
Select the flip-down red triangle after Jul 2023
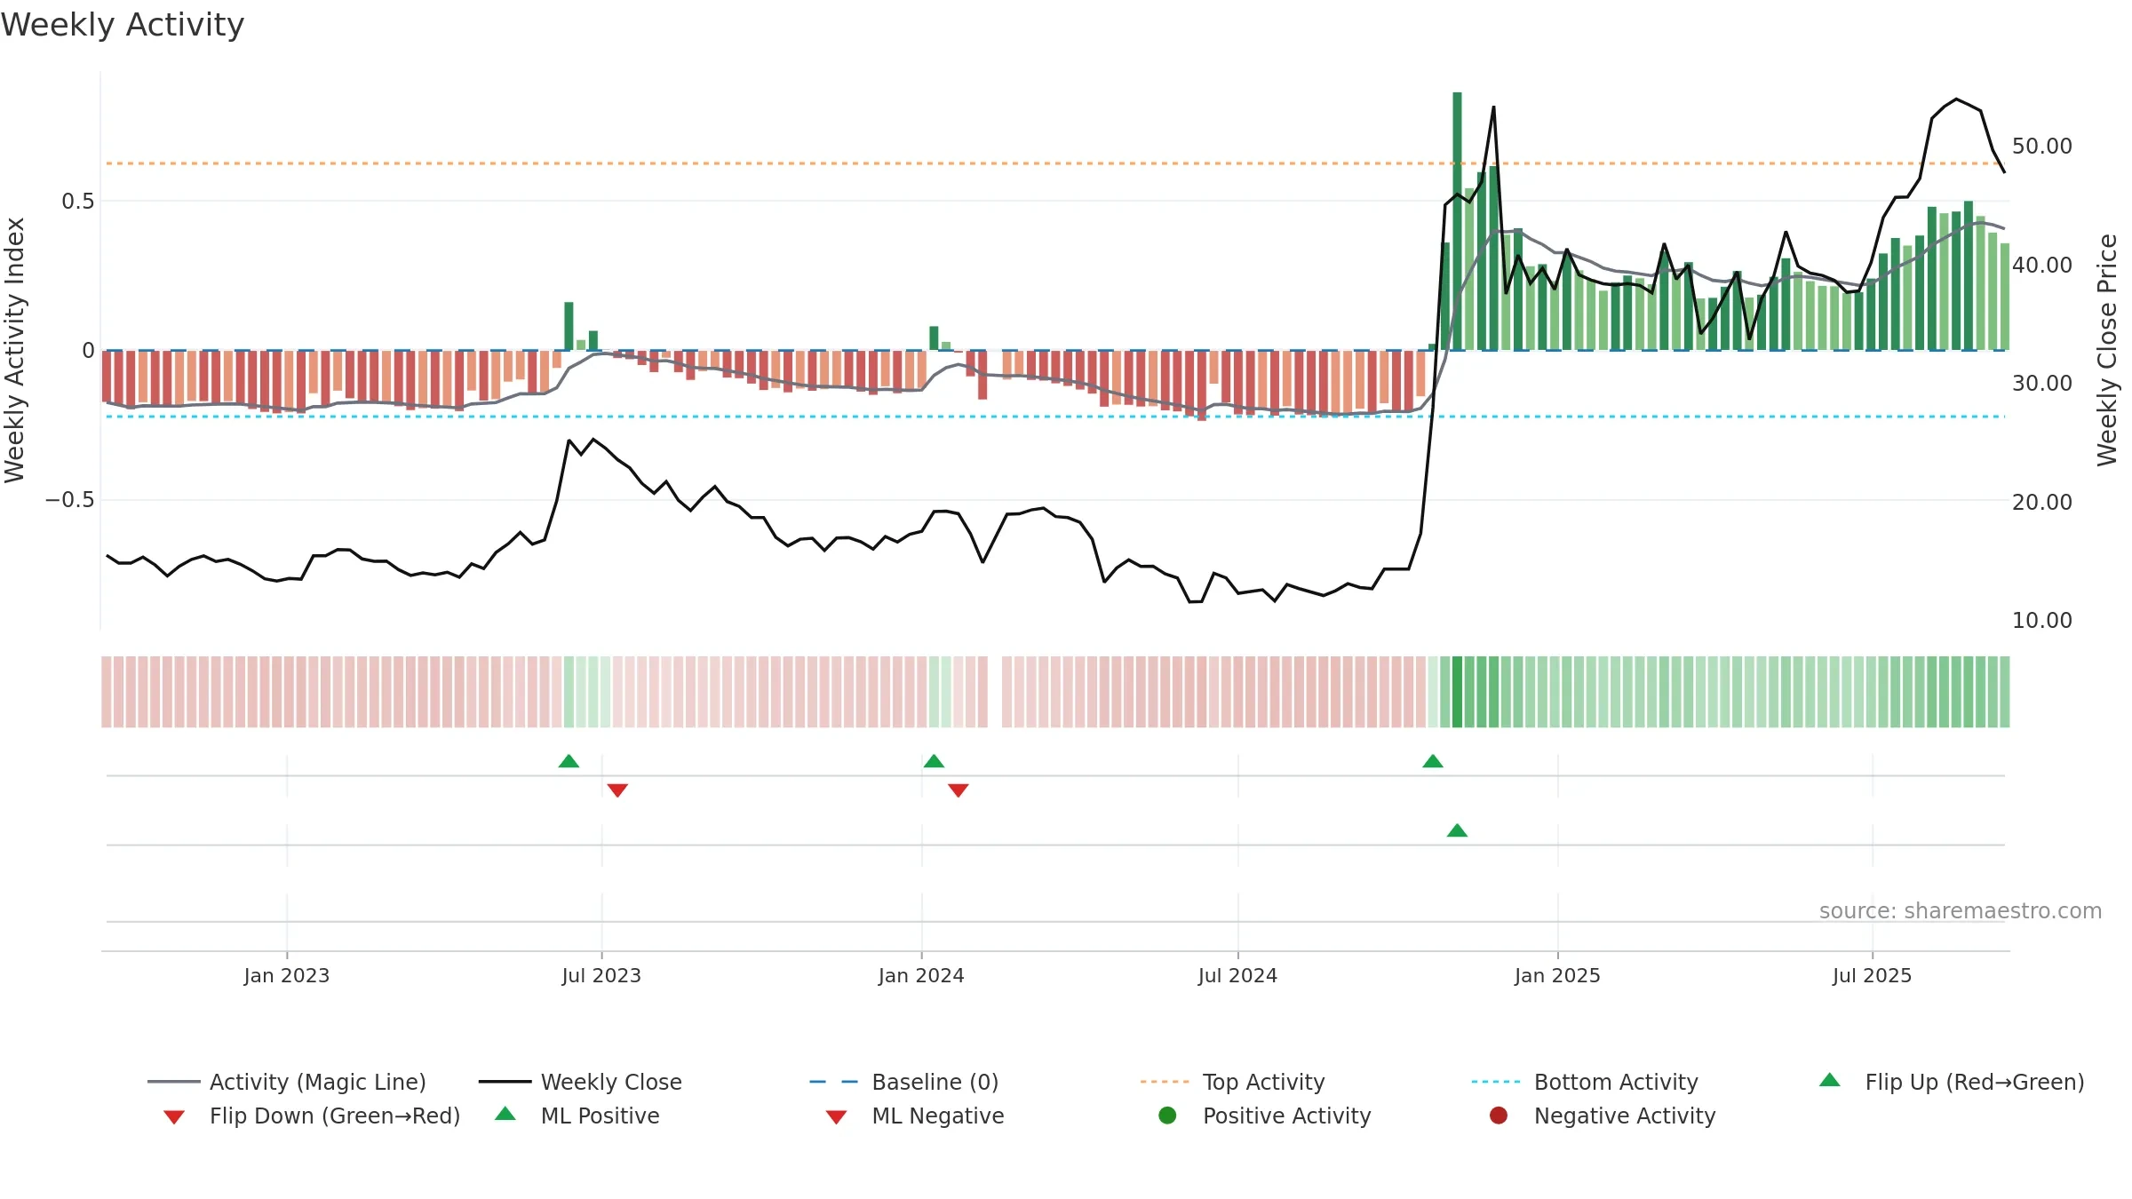click(617, 790)
